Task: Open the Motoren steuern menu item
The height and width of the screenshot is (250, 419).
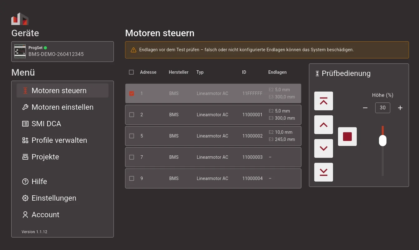Action: point(63,91)
